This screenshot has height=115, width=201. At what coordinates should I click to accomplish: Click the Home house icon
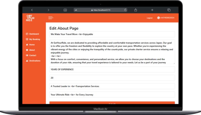coord(27,45)
